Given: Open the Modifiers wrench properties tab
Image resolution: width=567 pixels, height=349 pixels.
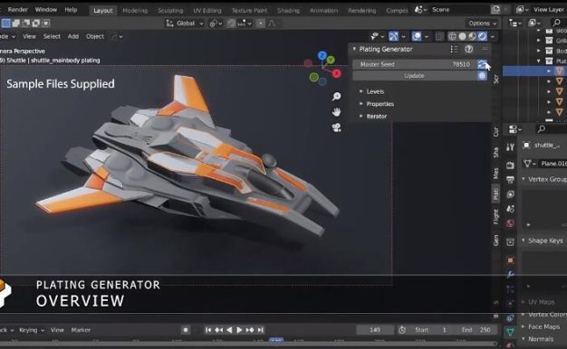Looking at the screenshot, I should tap(510, 275).
